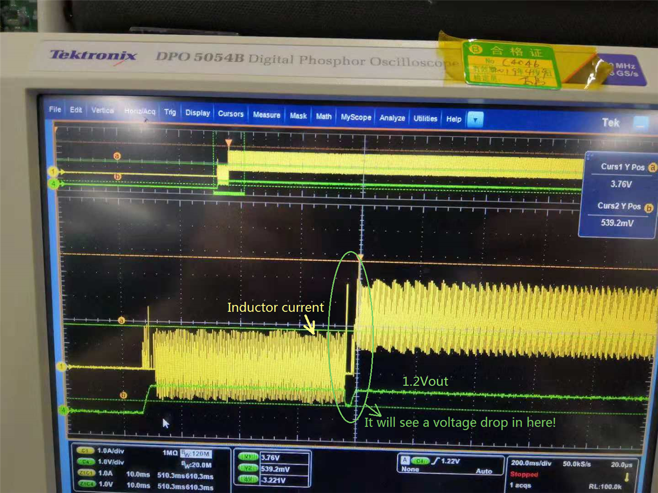Screen dimensions: 658x493
Task: Expand the menu bar dropdown arrow after Help
Action: click(x=475, y=119)
